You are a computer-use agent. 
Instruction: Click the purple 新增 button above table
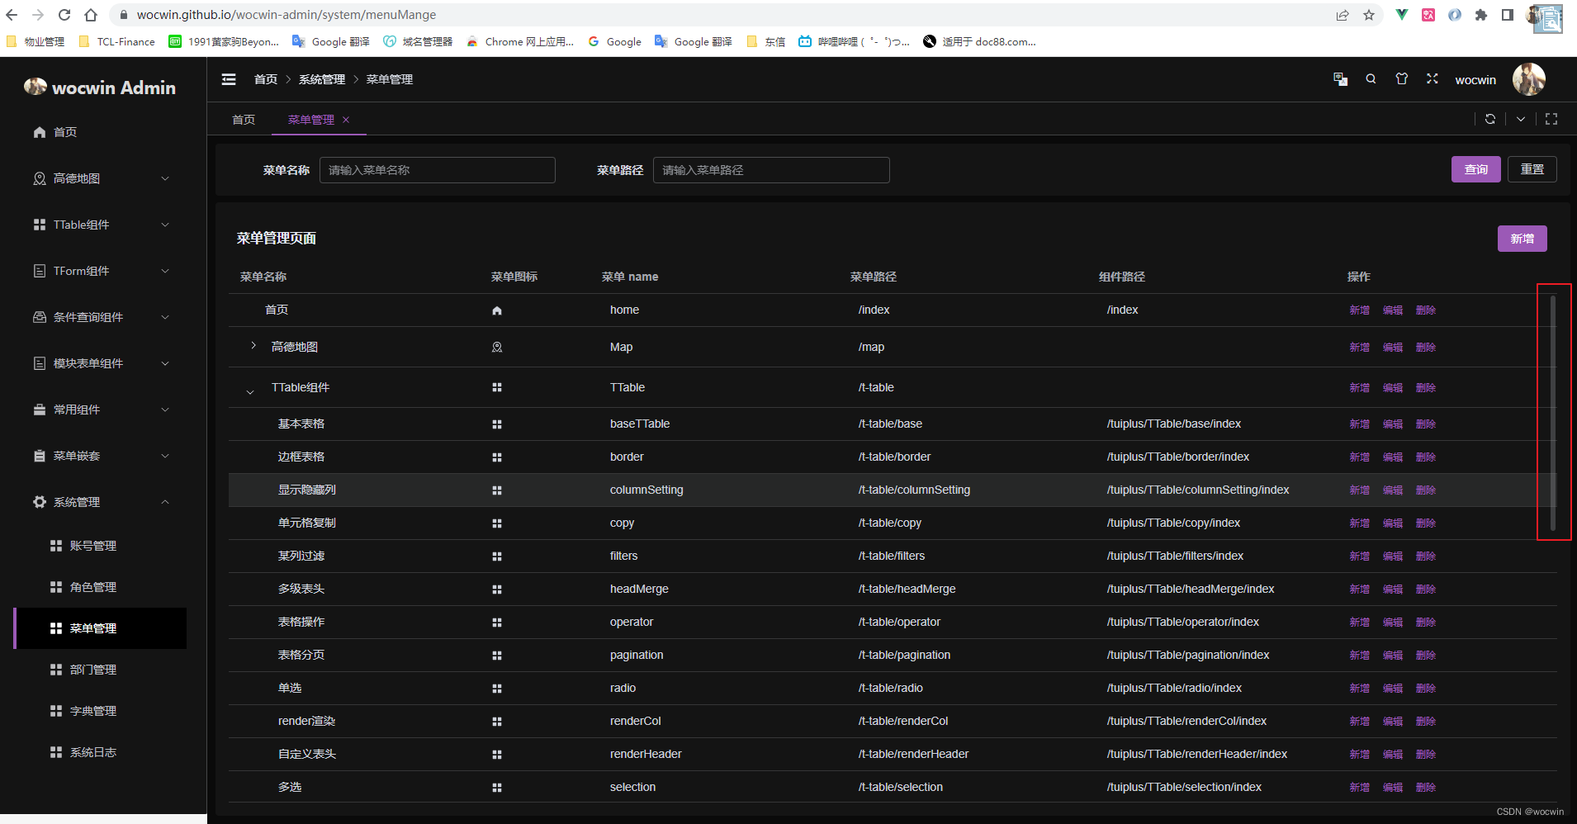(x=1522, y=239)
